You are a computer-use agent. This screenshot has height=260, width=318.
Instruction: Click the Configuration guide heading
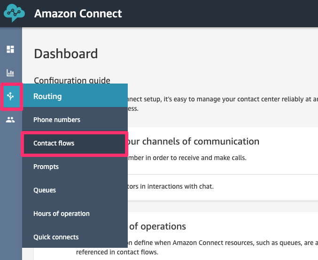(72, 80)
